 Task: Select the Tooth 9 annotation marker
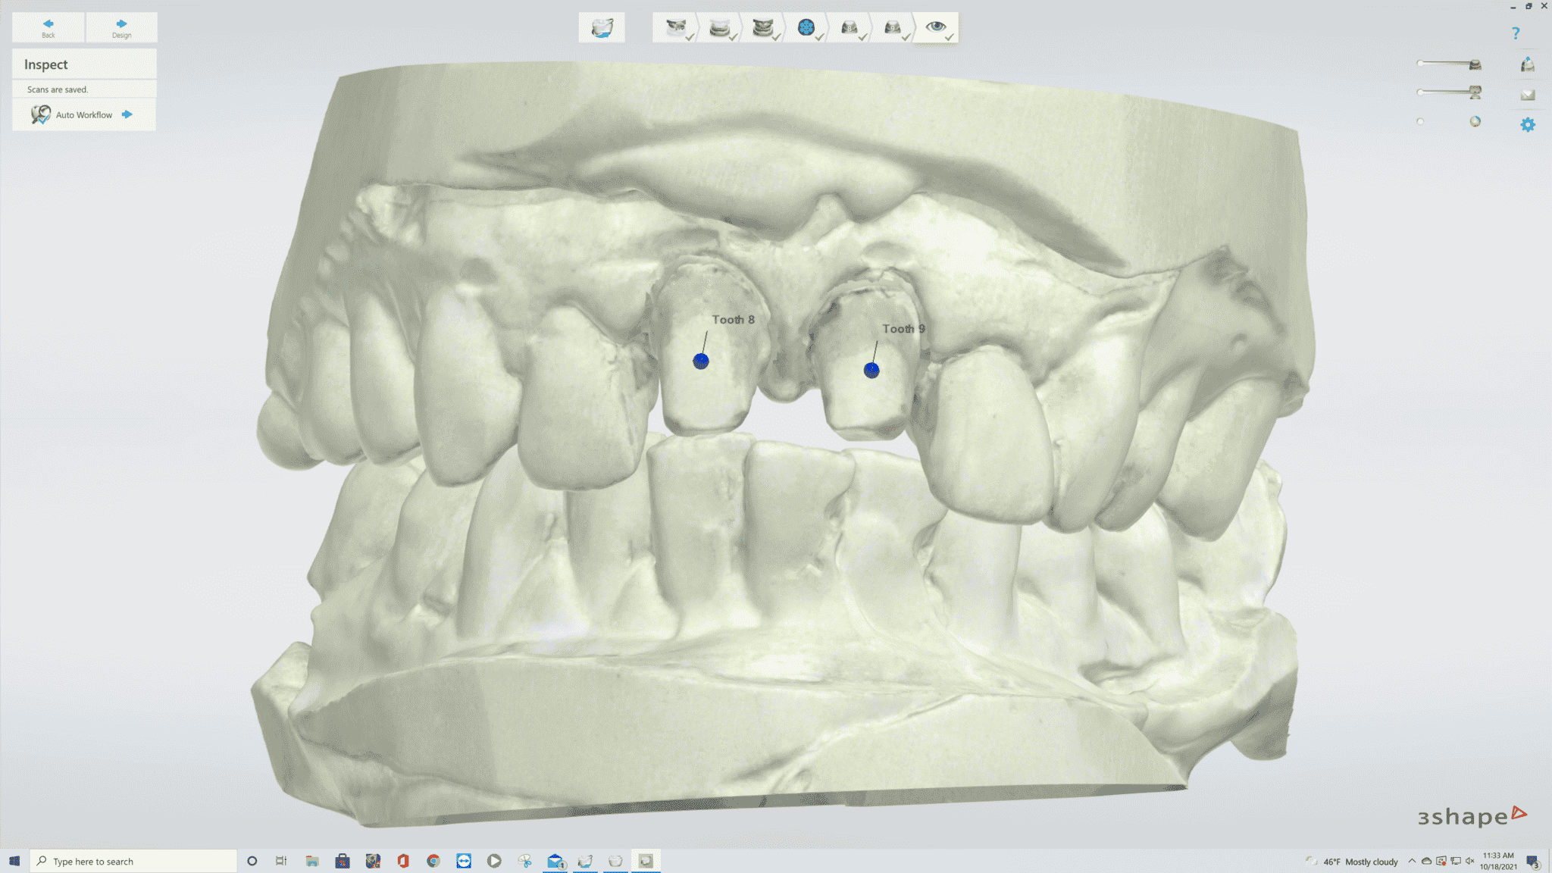(871, 370)
